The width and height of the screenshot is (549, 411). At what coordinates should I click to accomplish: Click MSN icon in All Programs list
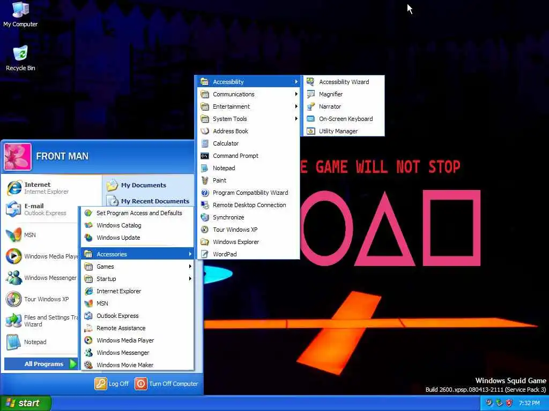[x=88, y=303]
